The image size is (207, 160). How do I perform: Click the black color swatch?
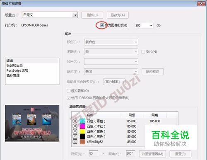pos(82,136)
